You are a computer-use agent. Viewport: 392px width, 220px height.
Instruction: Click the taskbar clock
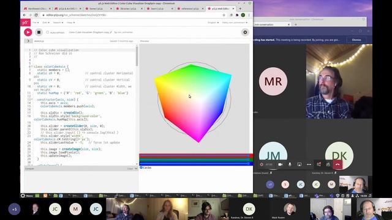[363, 196]
